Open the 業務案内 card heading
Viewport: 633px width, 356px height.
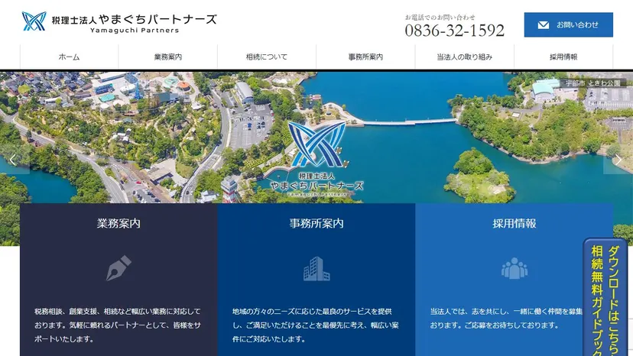[118, 223]
